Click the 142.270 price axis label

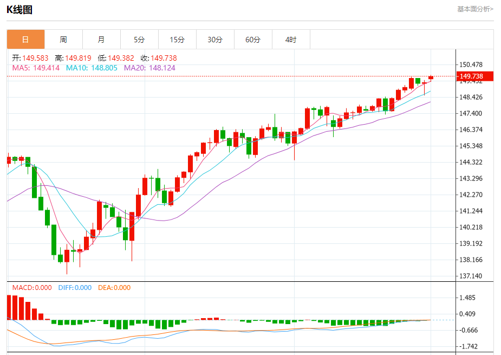click(x=471, y=195)
